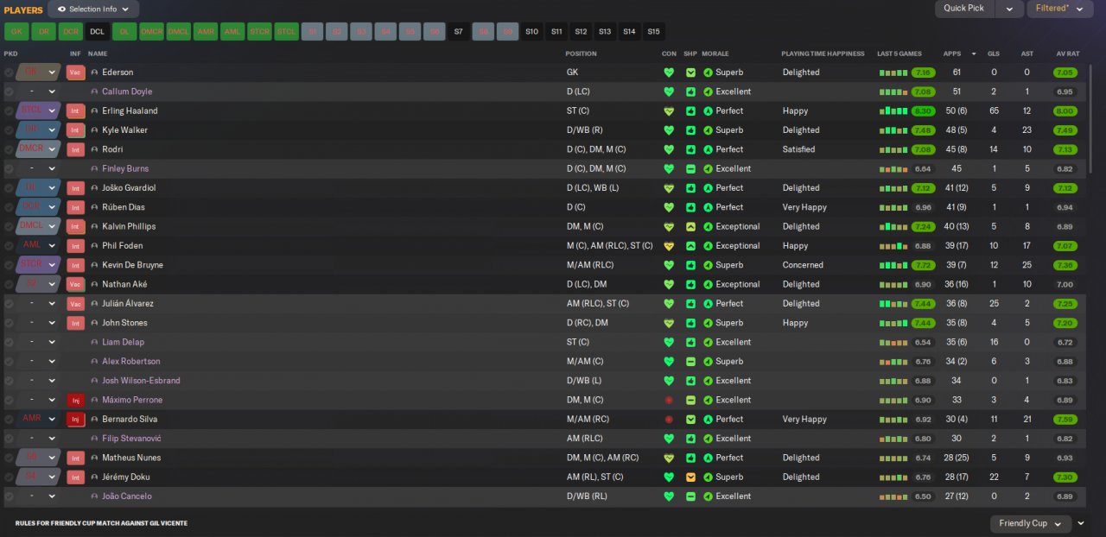The width and height of the screenshot is (1106, 537).
Task: Click Ederson's green condition heart icon
Action: [x=668, y=73]
